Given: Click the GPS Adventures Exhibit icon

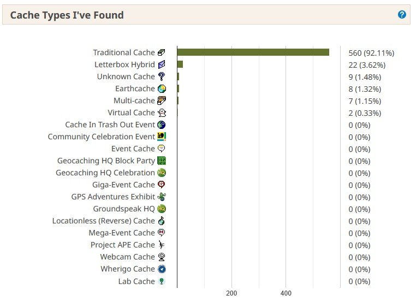Looking at the screenshot, I should point(162,197).
